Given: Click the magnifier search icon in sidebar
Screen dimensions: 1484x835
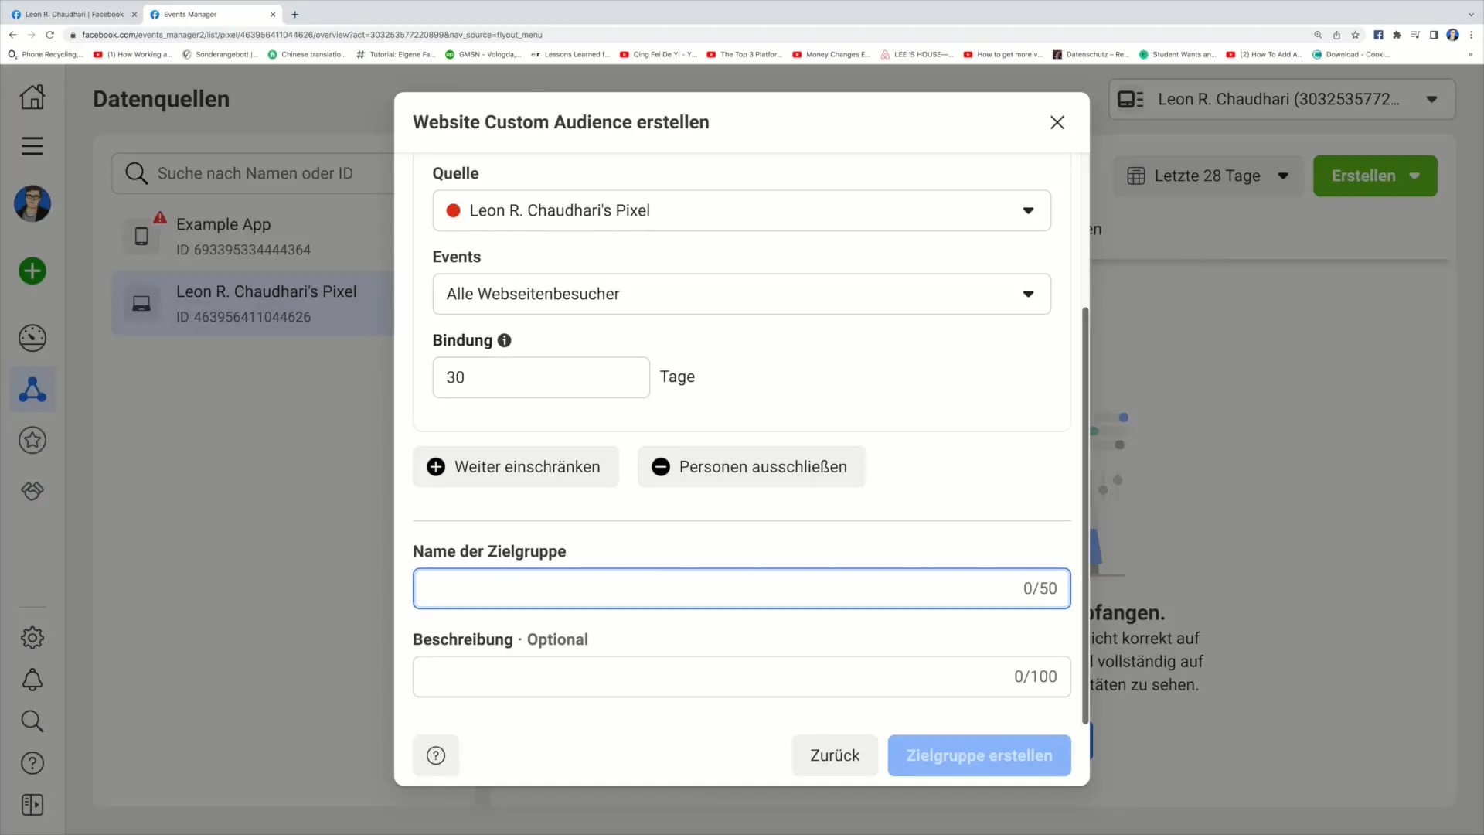Looking at the screenshot, I should pyautogui.click(x=32, y=721).
